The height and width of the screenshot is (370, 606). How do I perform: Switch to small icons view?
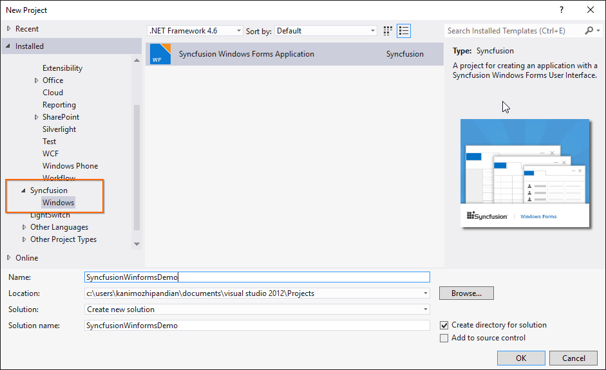388,31
